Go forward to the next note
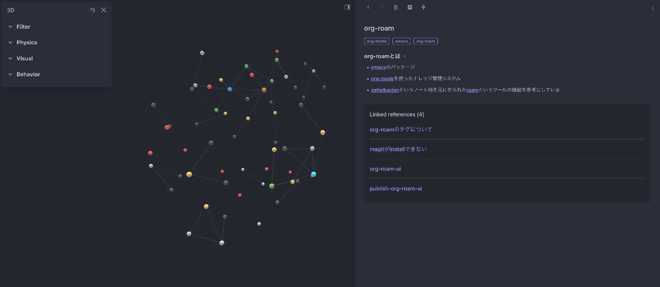 (382, 7)
